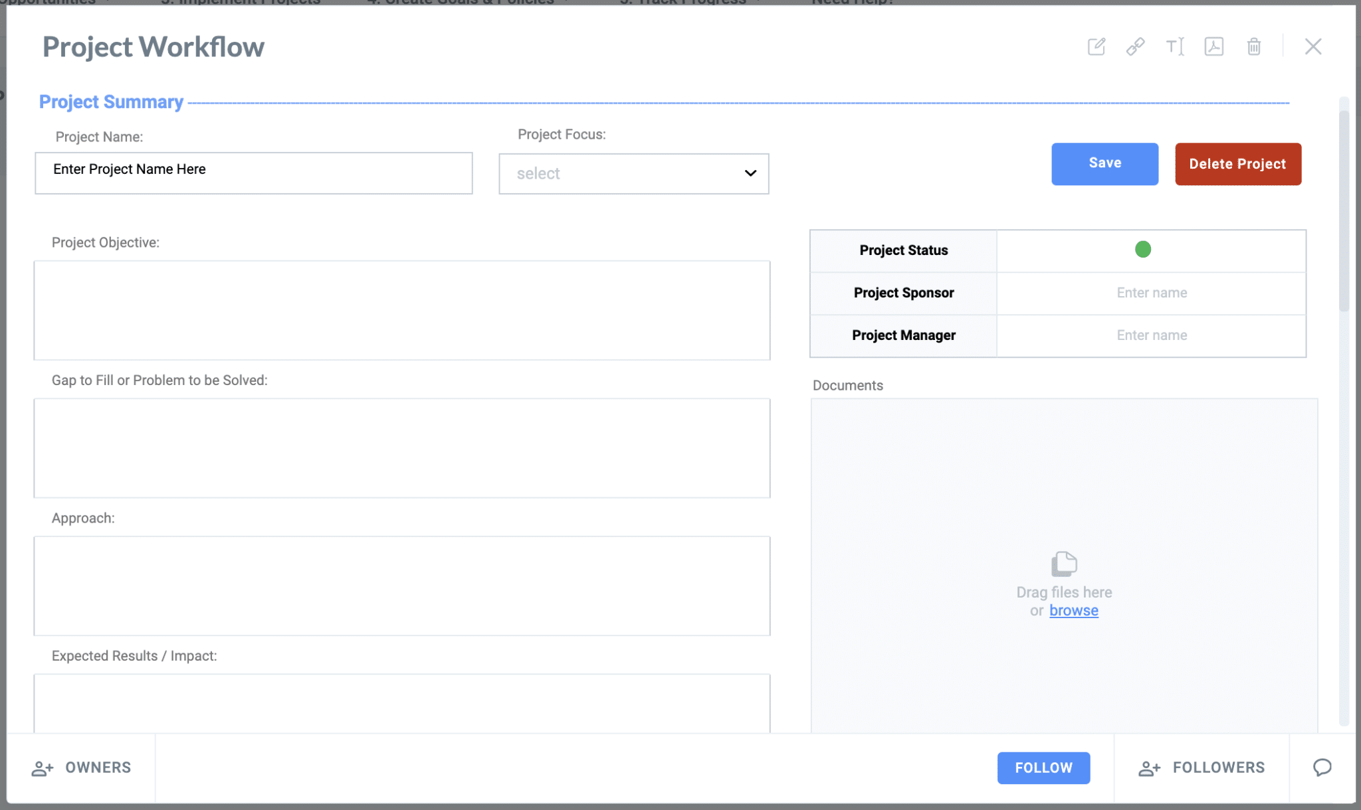Click the chain link icon
The width and height of the screenshot is (1361, 810).
pos(1135,46)
